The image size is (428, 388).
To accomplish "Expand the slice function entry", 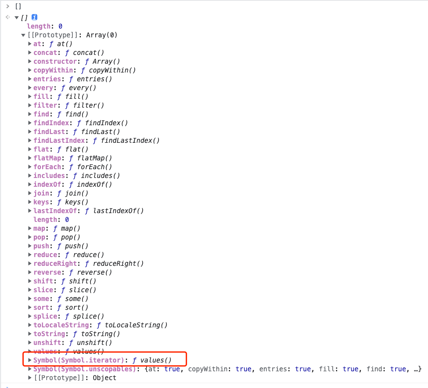I will tap(30, 290).
